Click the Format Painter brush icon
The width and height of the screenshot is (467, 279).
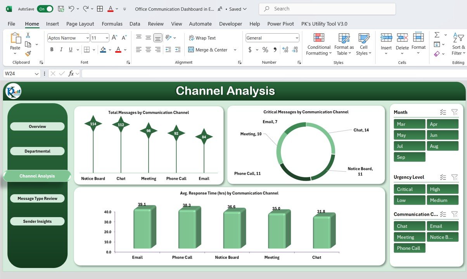tap(28, 53)
